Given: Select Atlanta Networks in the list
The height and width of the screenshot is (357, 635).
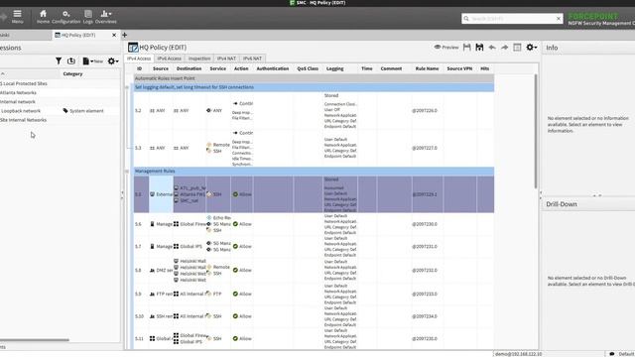Looking at the screenshot, I should [x=18, y=92].
